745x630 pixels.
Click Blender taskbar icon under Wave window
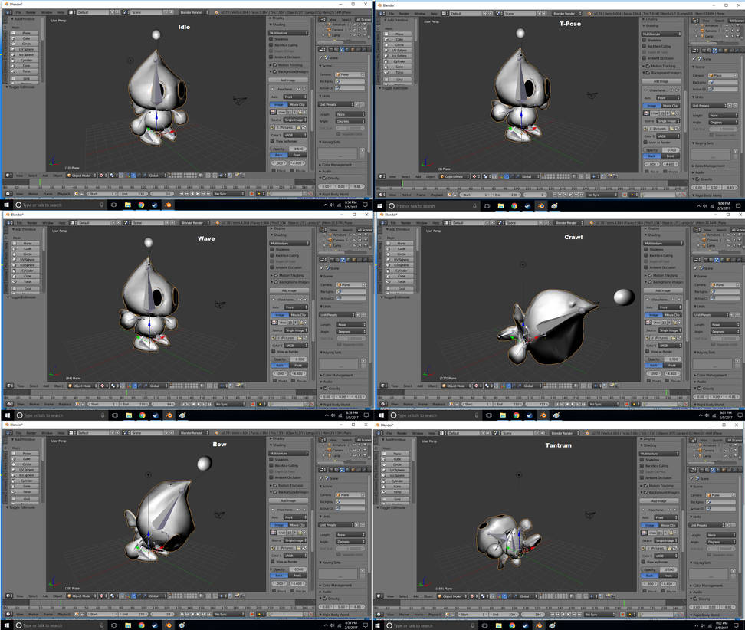pyautogui.click(x=169, y=415)
